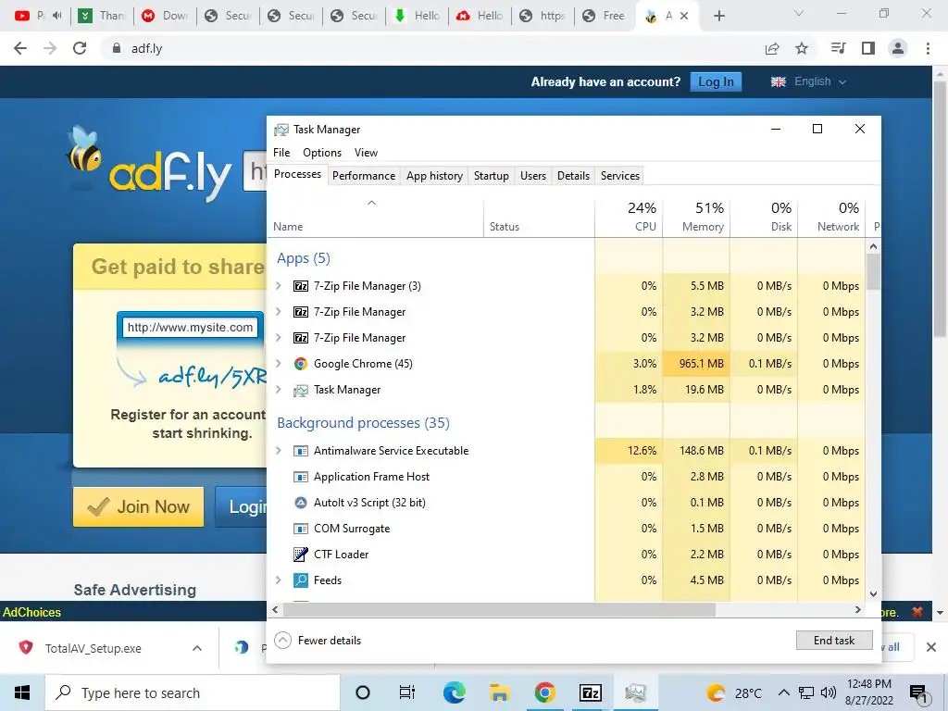Click the Cortana circle icon
This screenshot has height=711, width=948.
tap(363, 692)
